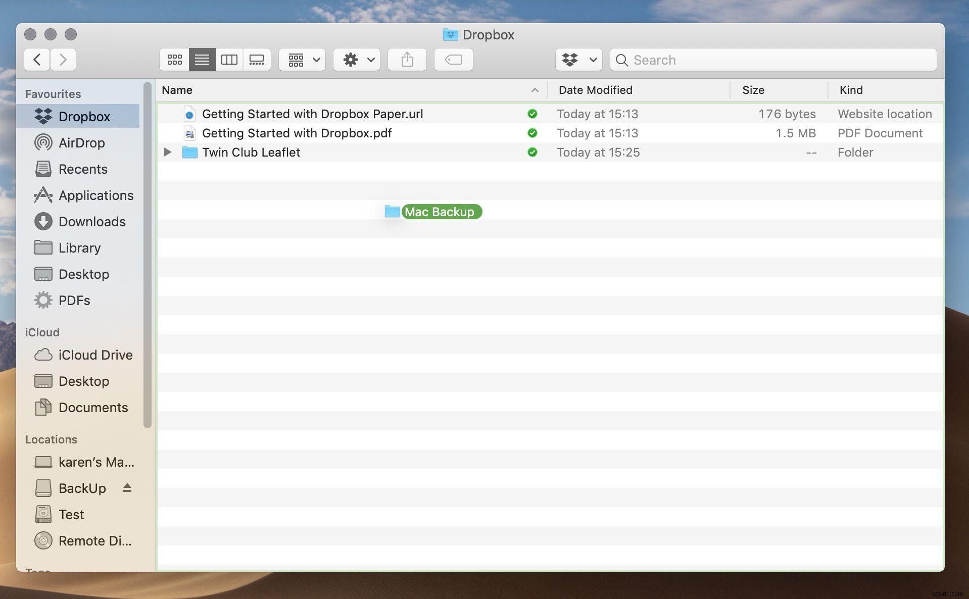Open the item grouping dropdown

coord(302,60)
